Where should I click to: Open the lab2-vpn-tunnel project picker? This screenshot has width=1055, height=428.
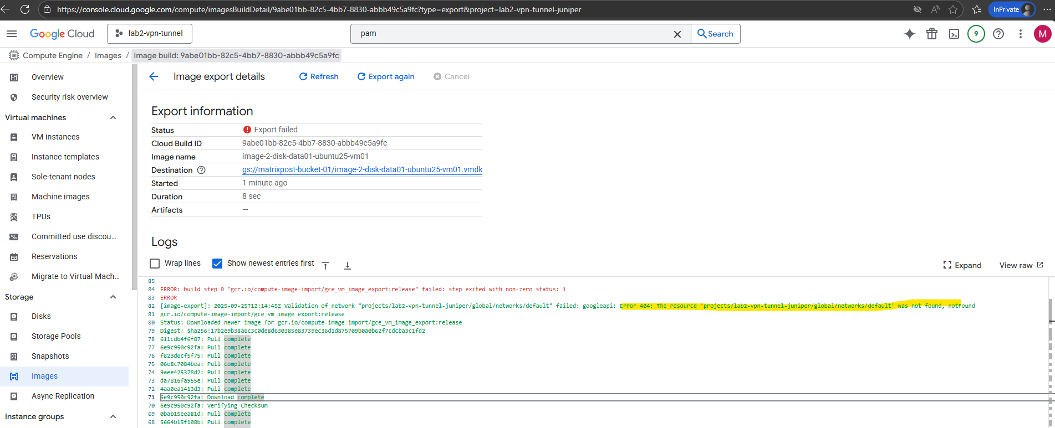[150, 34]
